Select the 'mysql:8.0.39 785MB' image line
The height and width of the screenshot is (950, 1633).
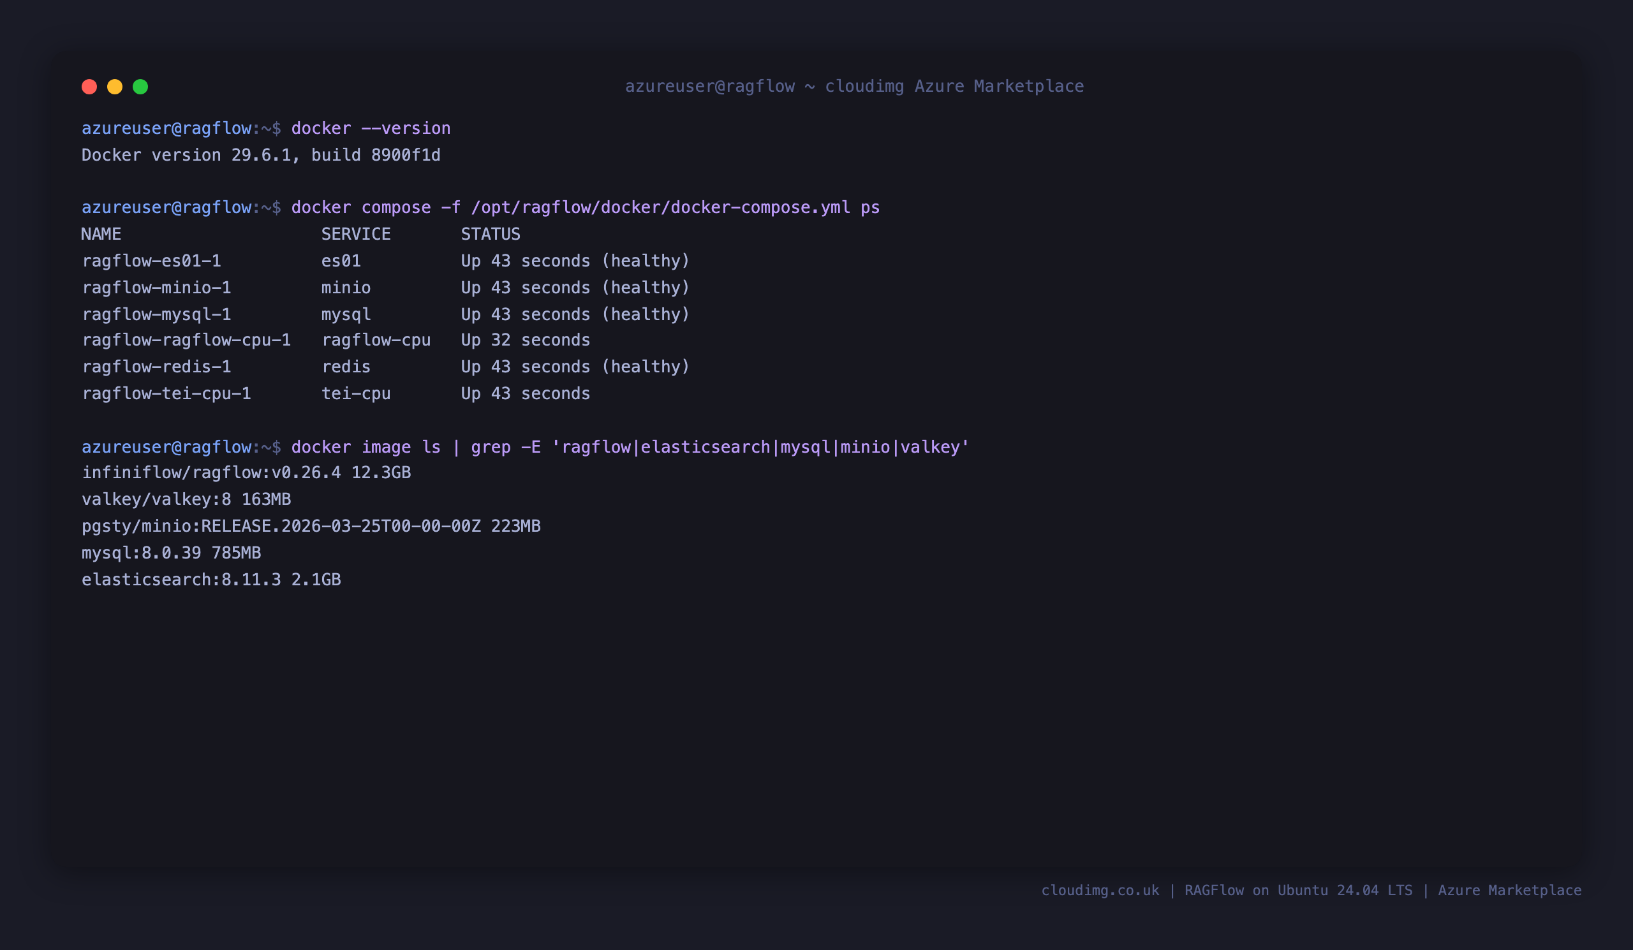(x=171, y=552)
